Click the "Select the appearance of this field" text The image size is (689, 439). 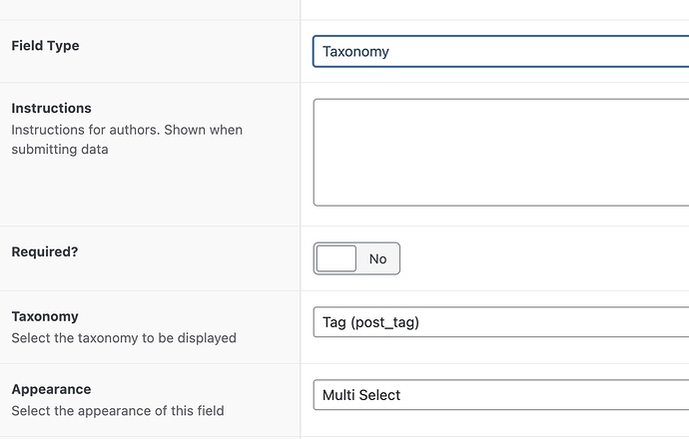pyautogui.click(x=118, y=410)
